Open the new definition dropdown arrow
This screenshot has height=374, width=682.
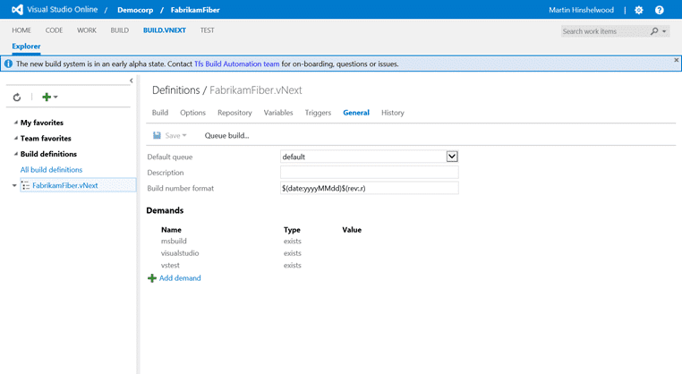tap(55, 97)
